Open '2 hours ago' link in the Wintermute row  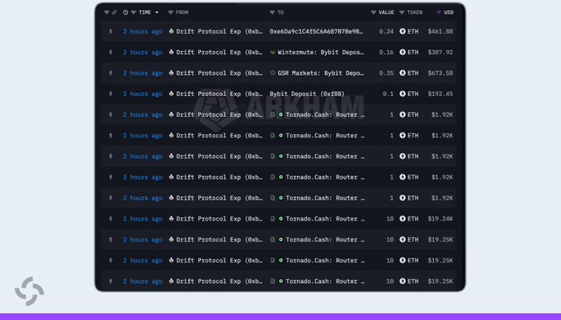point(143,52)
